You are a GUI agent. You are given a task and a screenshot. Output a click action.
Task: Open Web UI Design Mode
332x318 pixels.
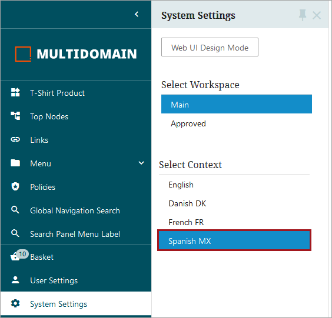click(210, 47)
